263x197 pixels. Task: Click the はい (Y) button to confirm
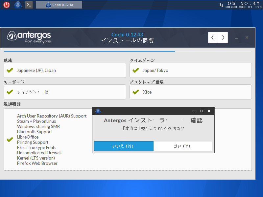pos(183,146)
